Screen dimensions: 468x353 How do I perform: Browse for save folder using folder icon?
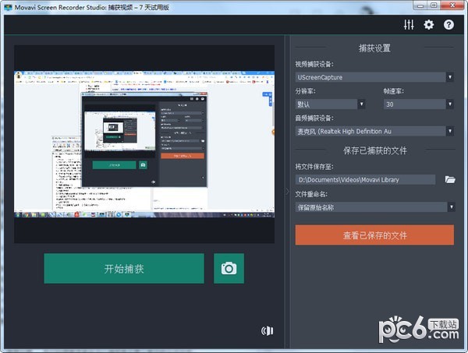point(450,180)
